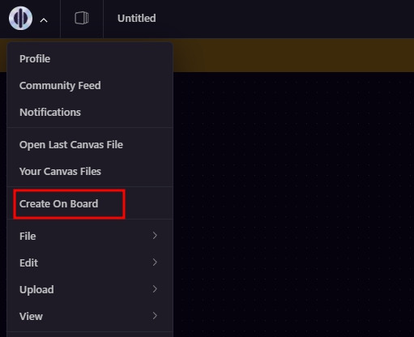Click the round app logo icon
The height and width of the screenshot is (337, 414).
coord(21,19)
